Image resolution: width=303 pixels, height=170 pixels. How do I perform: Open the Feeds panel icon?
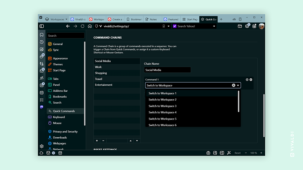point(42,85)
